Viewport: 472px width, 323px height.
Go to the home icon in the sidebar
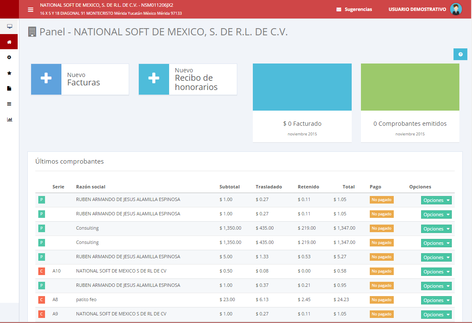[9, 42]
